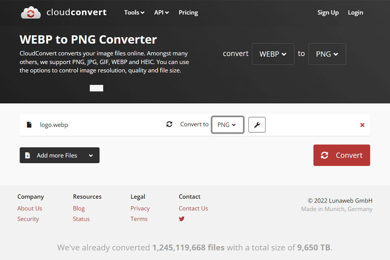Open the PNG target format dropdown in header
This screenshot has width=390, height=260.
[x=327, y=54]
